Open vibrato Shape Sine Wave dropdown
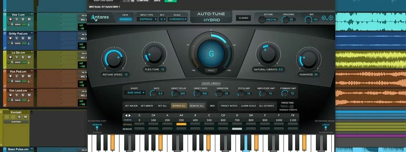The width and height of the screenshot is (406, 152). point(135,93)
